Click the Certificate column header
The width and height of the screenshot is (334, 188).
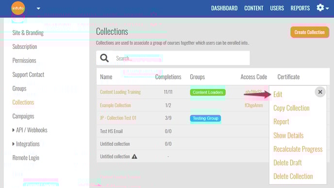pyautogui.click(x=288, y=77)
